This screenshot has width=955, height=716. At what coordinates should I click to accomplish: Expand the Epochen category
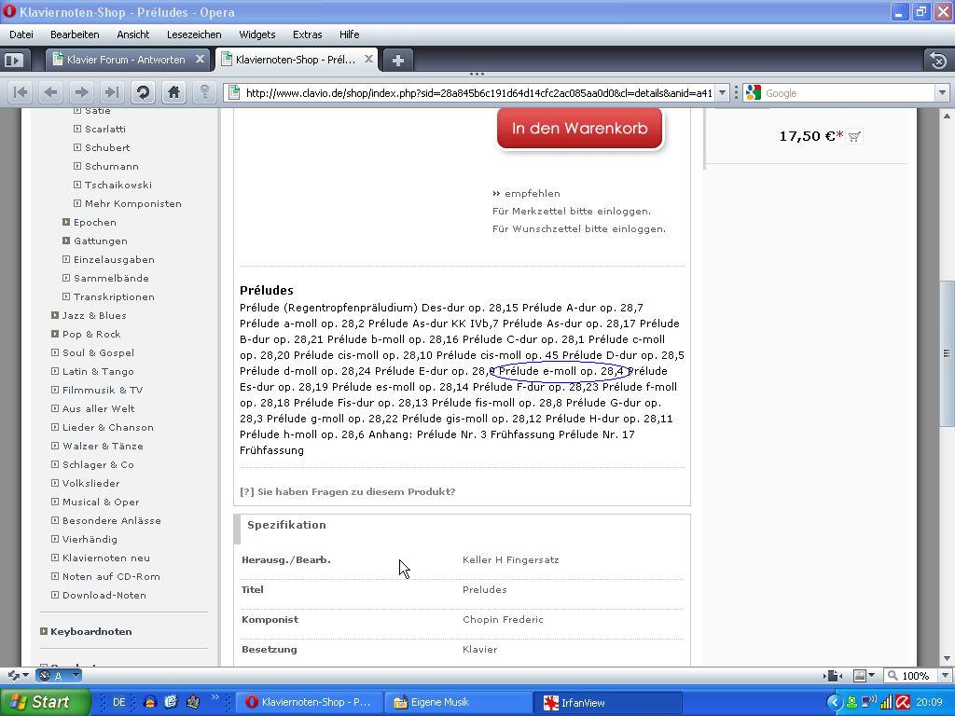[66, 222]
